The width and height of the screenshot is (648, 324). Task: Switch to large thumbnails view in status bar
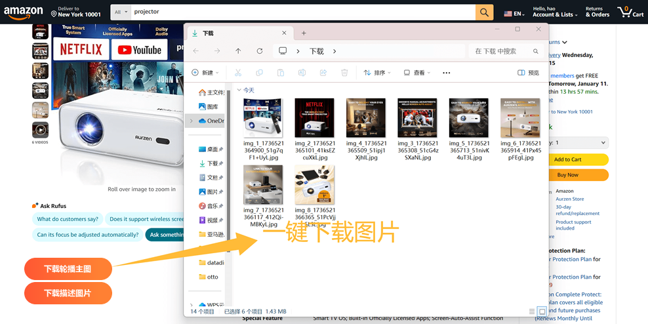coord(542,311)
